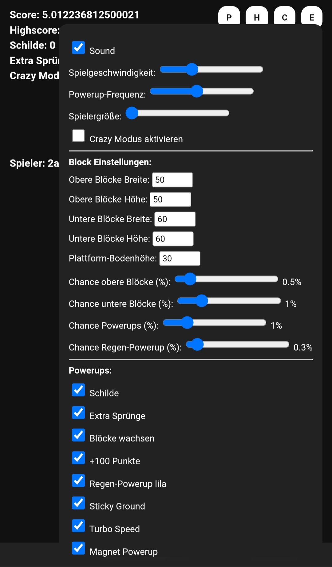Toggle Turbo Speed checkbox
Image resolution: width=332 pixels, height=567 pixels.
78,526
